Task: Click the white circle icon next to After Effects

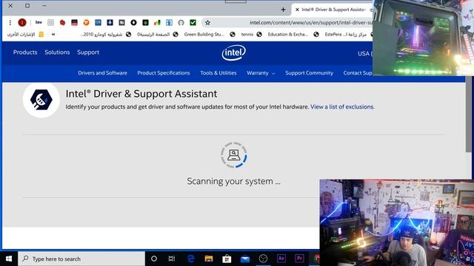Action: (263, 259)
